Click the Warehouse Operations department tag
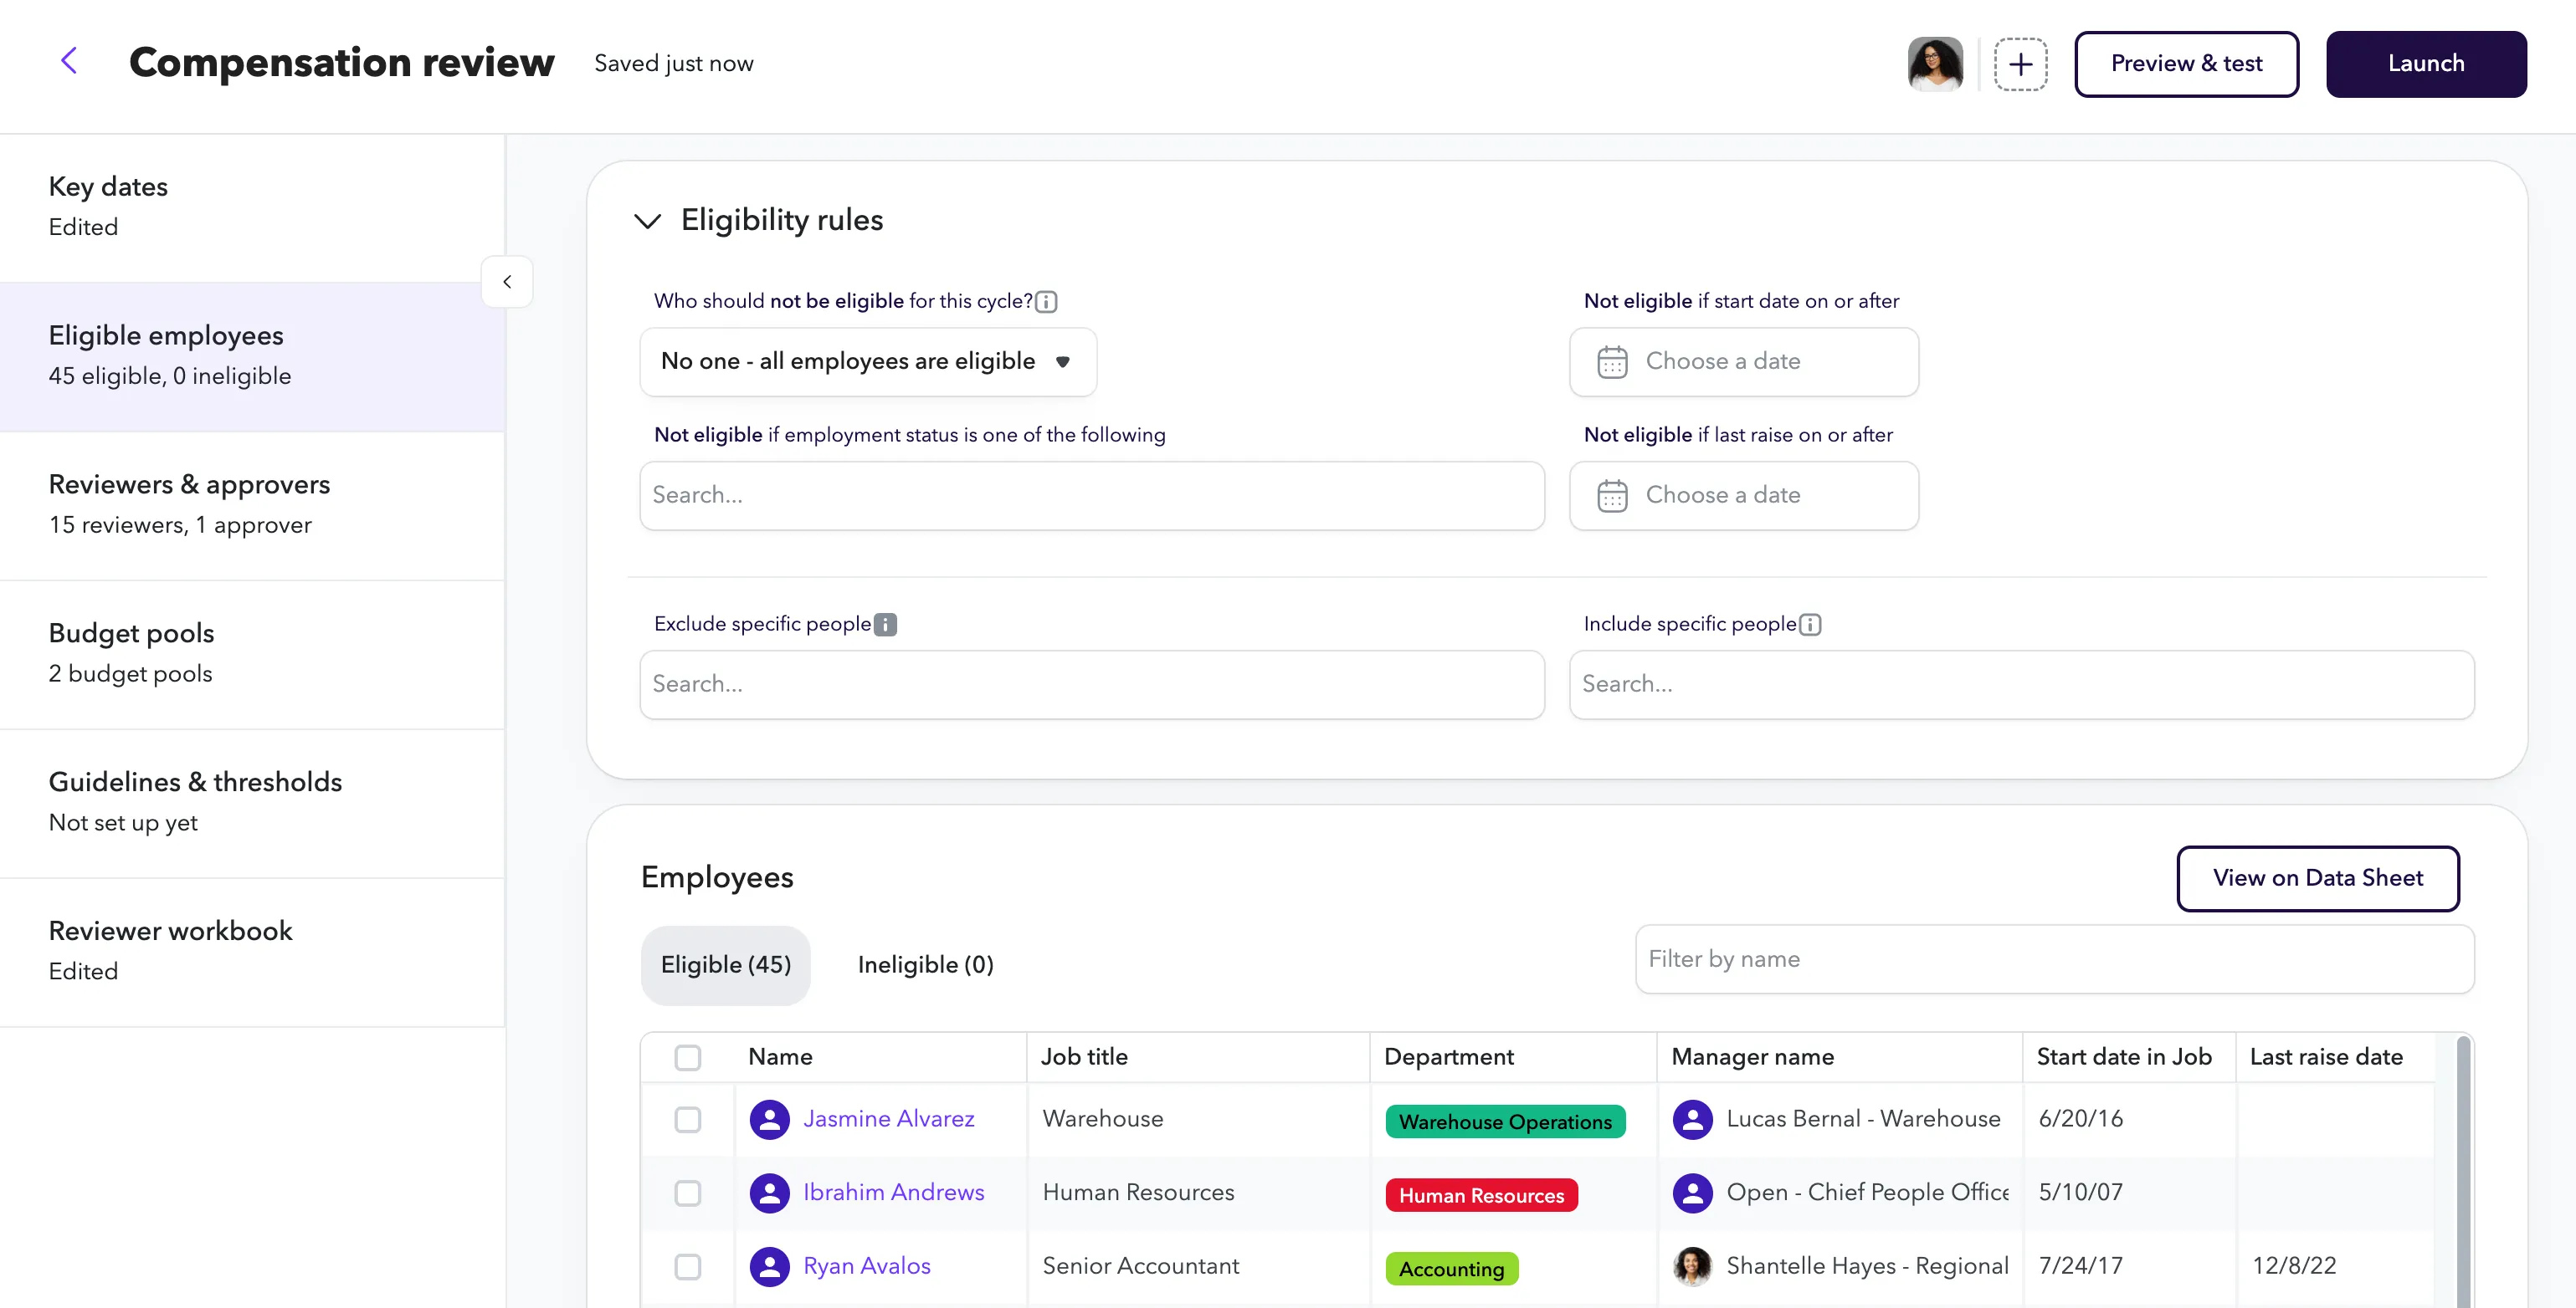This screenshot has width=2576, height=1308. tap(1505, 1122)
